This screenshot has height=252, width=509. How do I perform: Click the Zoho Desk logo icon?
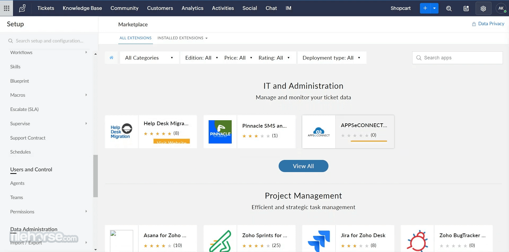(x=22, y=8)
